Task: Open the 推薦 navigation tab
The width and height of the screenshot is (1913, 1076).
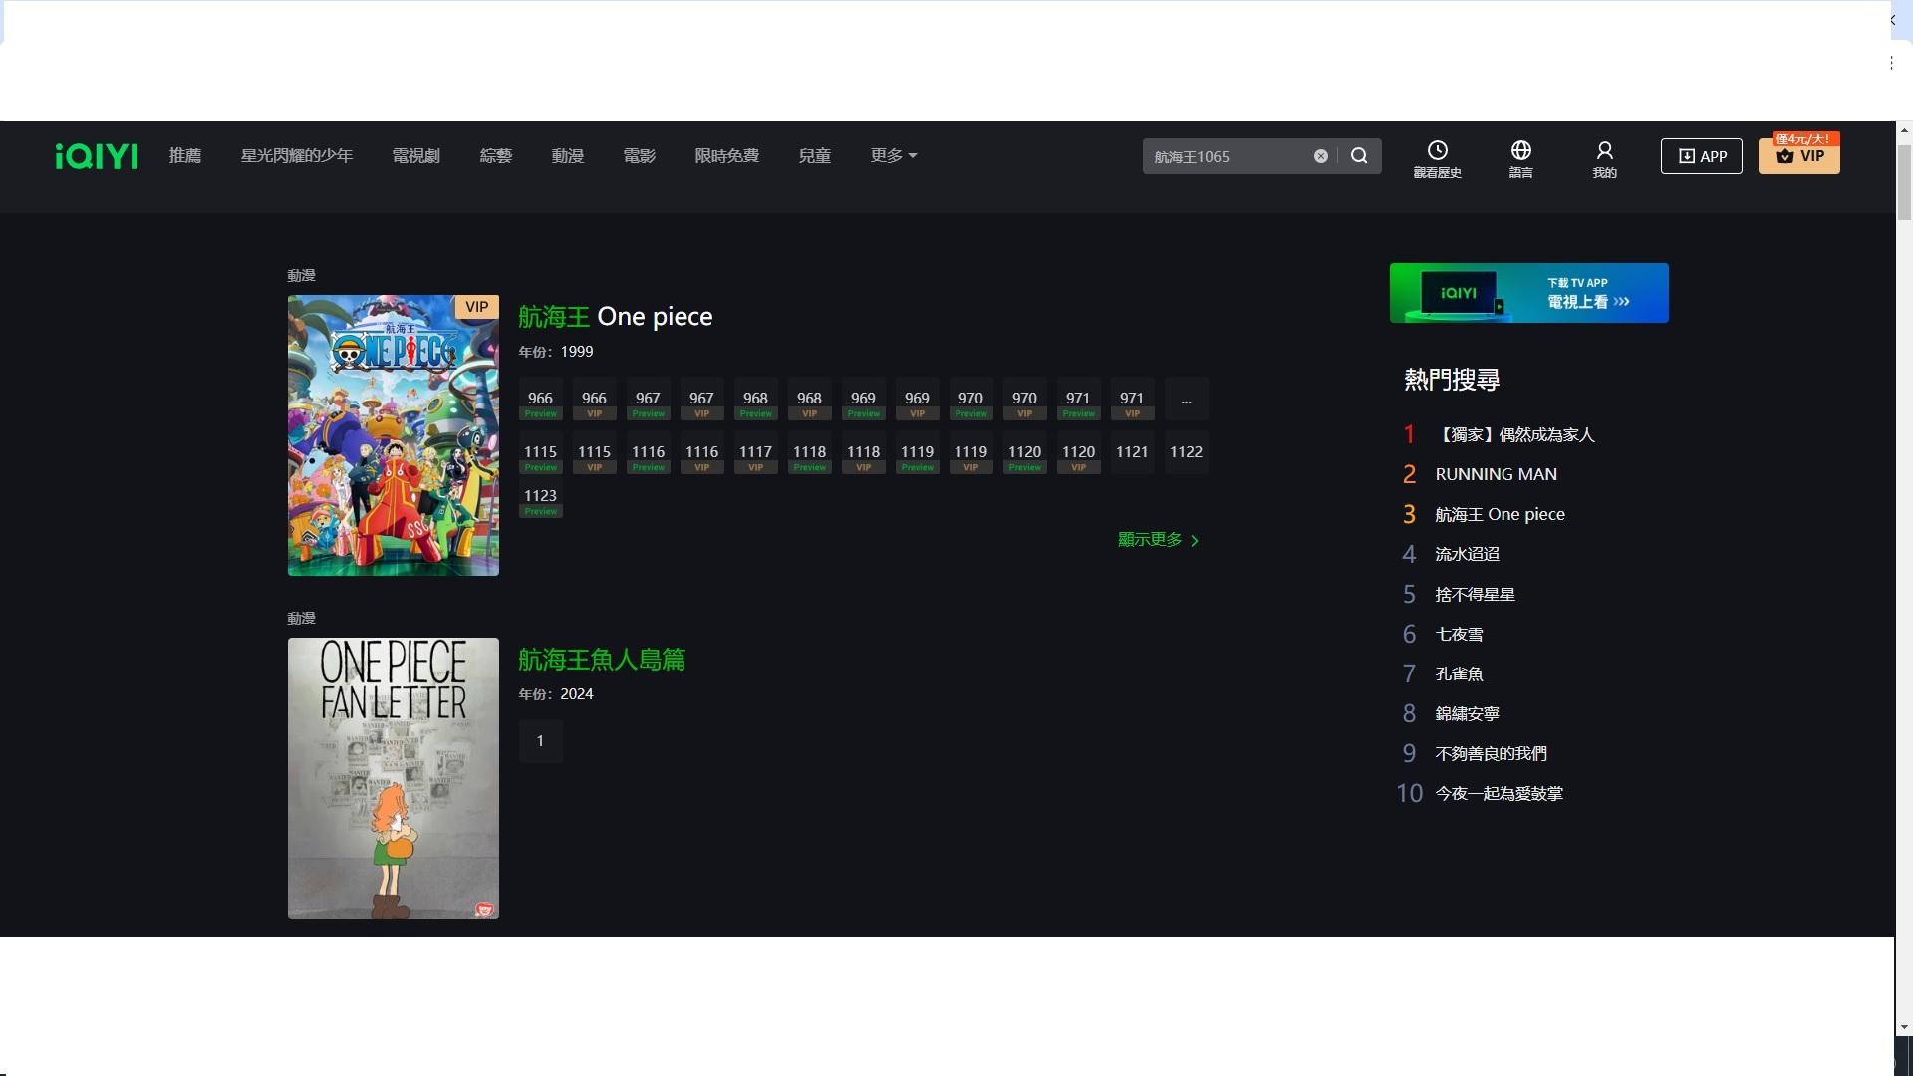Action: click(185, 156)
